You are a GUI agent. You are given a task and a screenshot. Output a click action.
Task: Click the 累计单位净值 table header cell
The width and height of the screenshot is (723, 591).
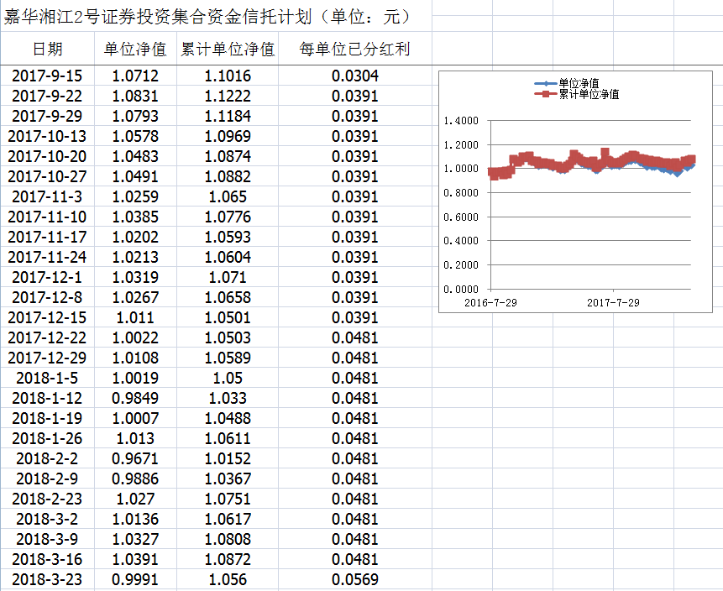(228, 50)
